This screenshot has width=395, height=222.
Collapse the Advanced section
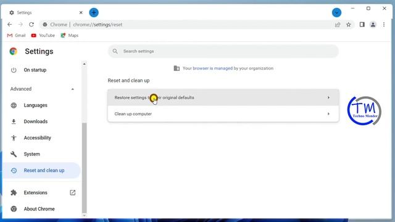(73, 89)
